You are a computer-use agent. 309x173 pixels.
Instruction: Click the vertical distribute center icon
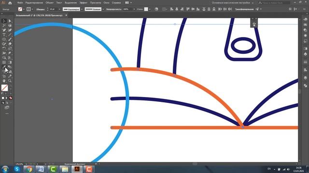[209, 9]
